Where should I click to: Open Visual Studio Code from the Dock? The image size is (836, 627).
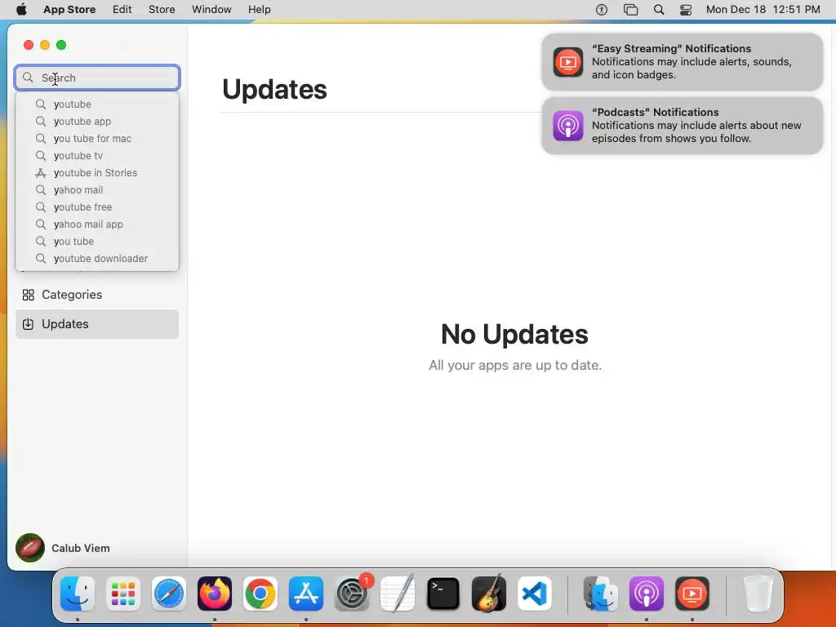click(535, 594)
